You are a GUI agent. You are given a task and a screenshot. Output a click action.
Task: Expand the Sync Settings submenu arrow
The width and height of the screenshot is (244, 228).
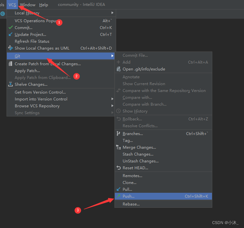(113, 113)
